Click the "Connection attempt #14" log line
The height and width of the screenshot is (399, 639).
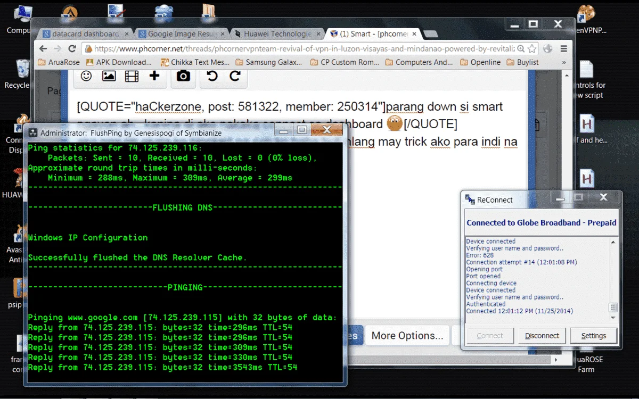pos(521,262)
